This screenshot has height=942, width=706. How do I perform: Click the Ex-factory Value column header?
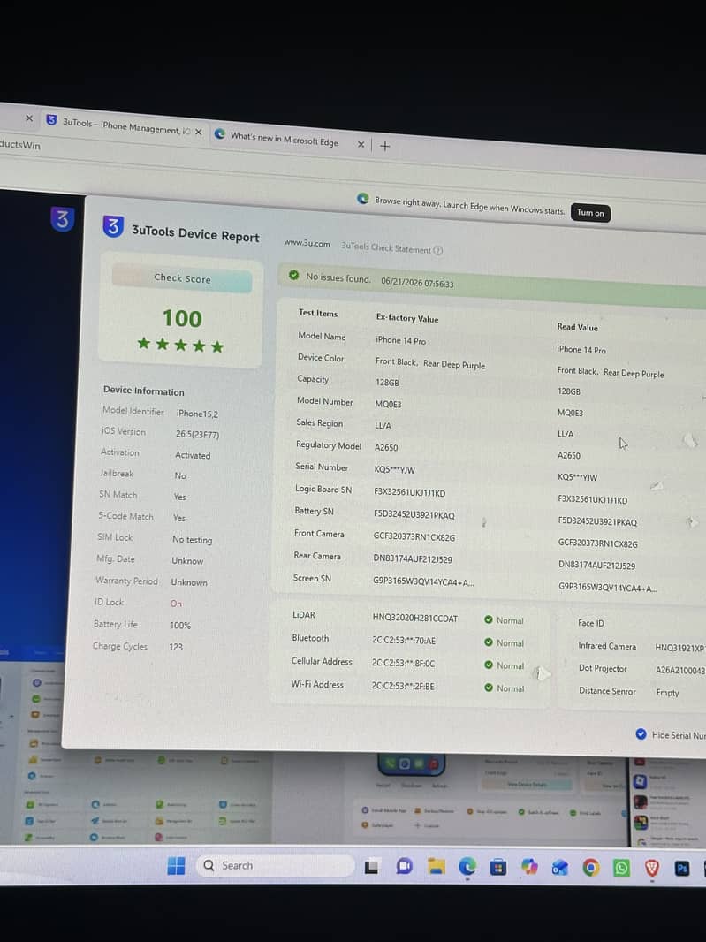407,318
